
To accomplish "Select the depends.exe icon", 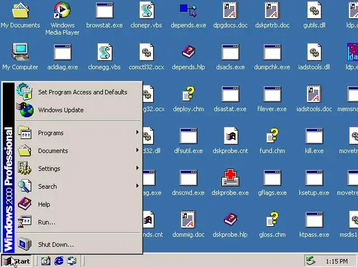I will pyautogui.click(x=188, y=11).
